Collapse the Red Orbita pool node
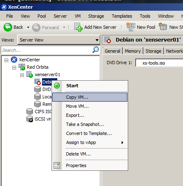Screen dimensions: 183x186 14,67
